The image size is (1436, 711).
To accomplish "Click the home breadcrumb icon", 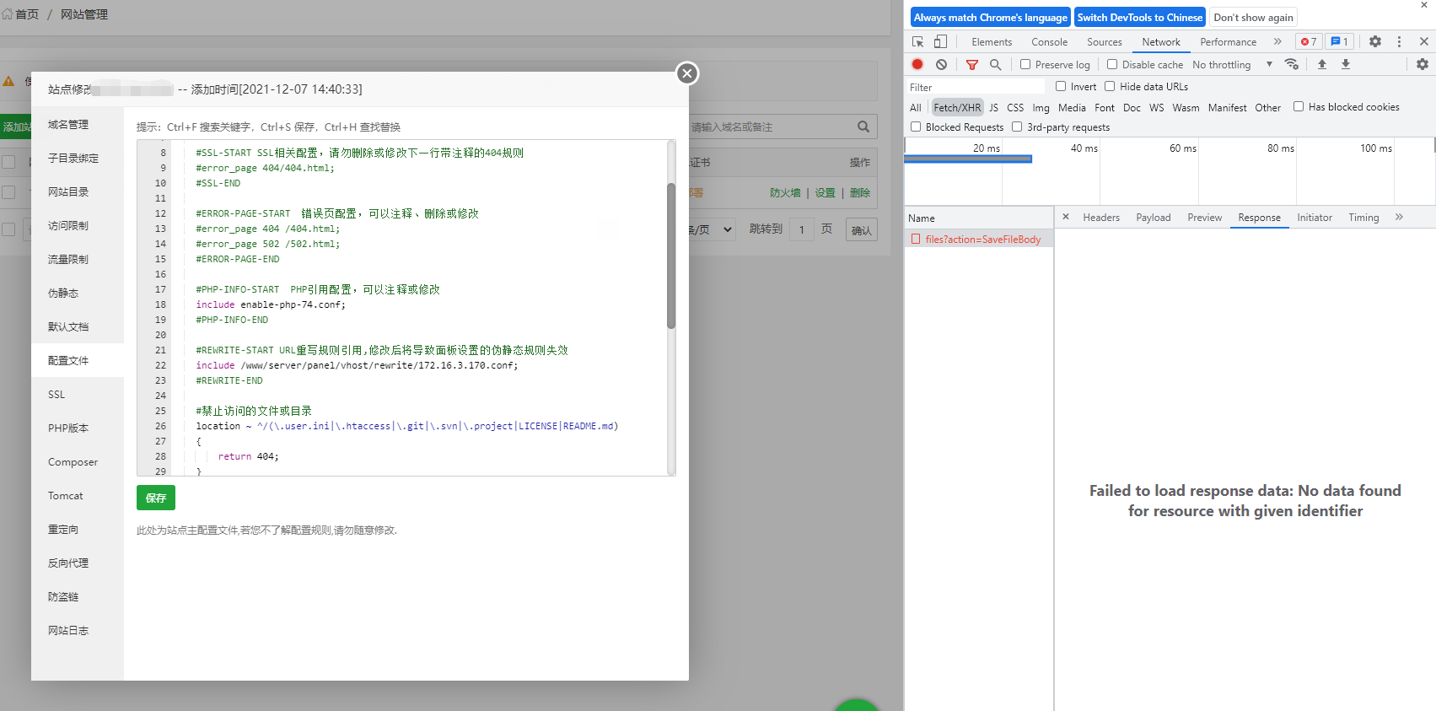I will (x=8, y=14).
